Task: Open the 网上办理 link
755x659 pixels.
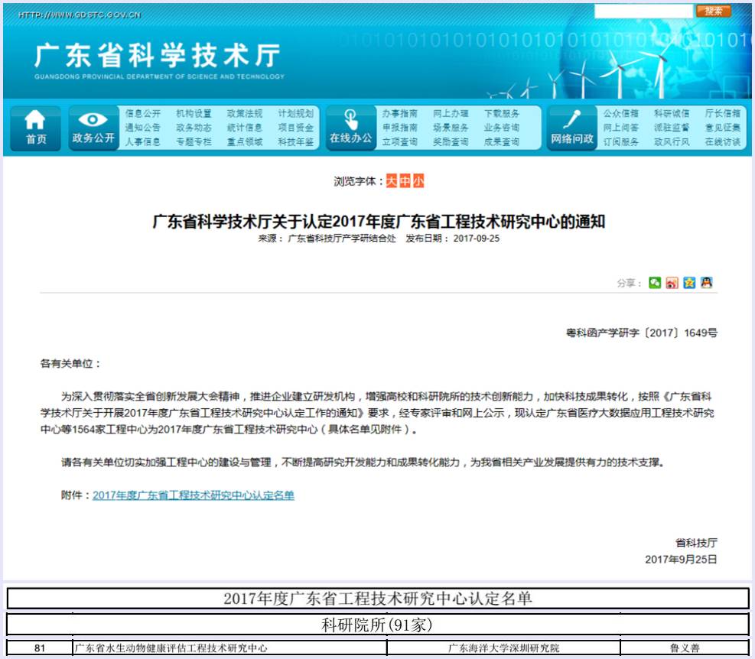Action: click(x=451, y=114)
